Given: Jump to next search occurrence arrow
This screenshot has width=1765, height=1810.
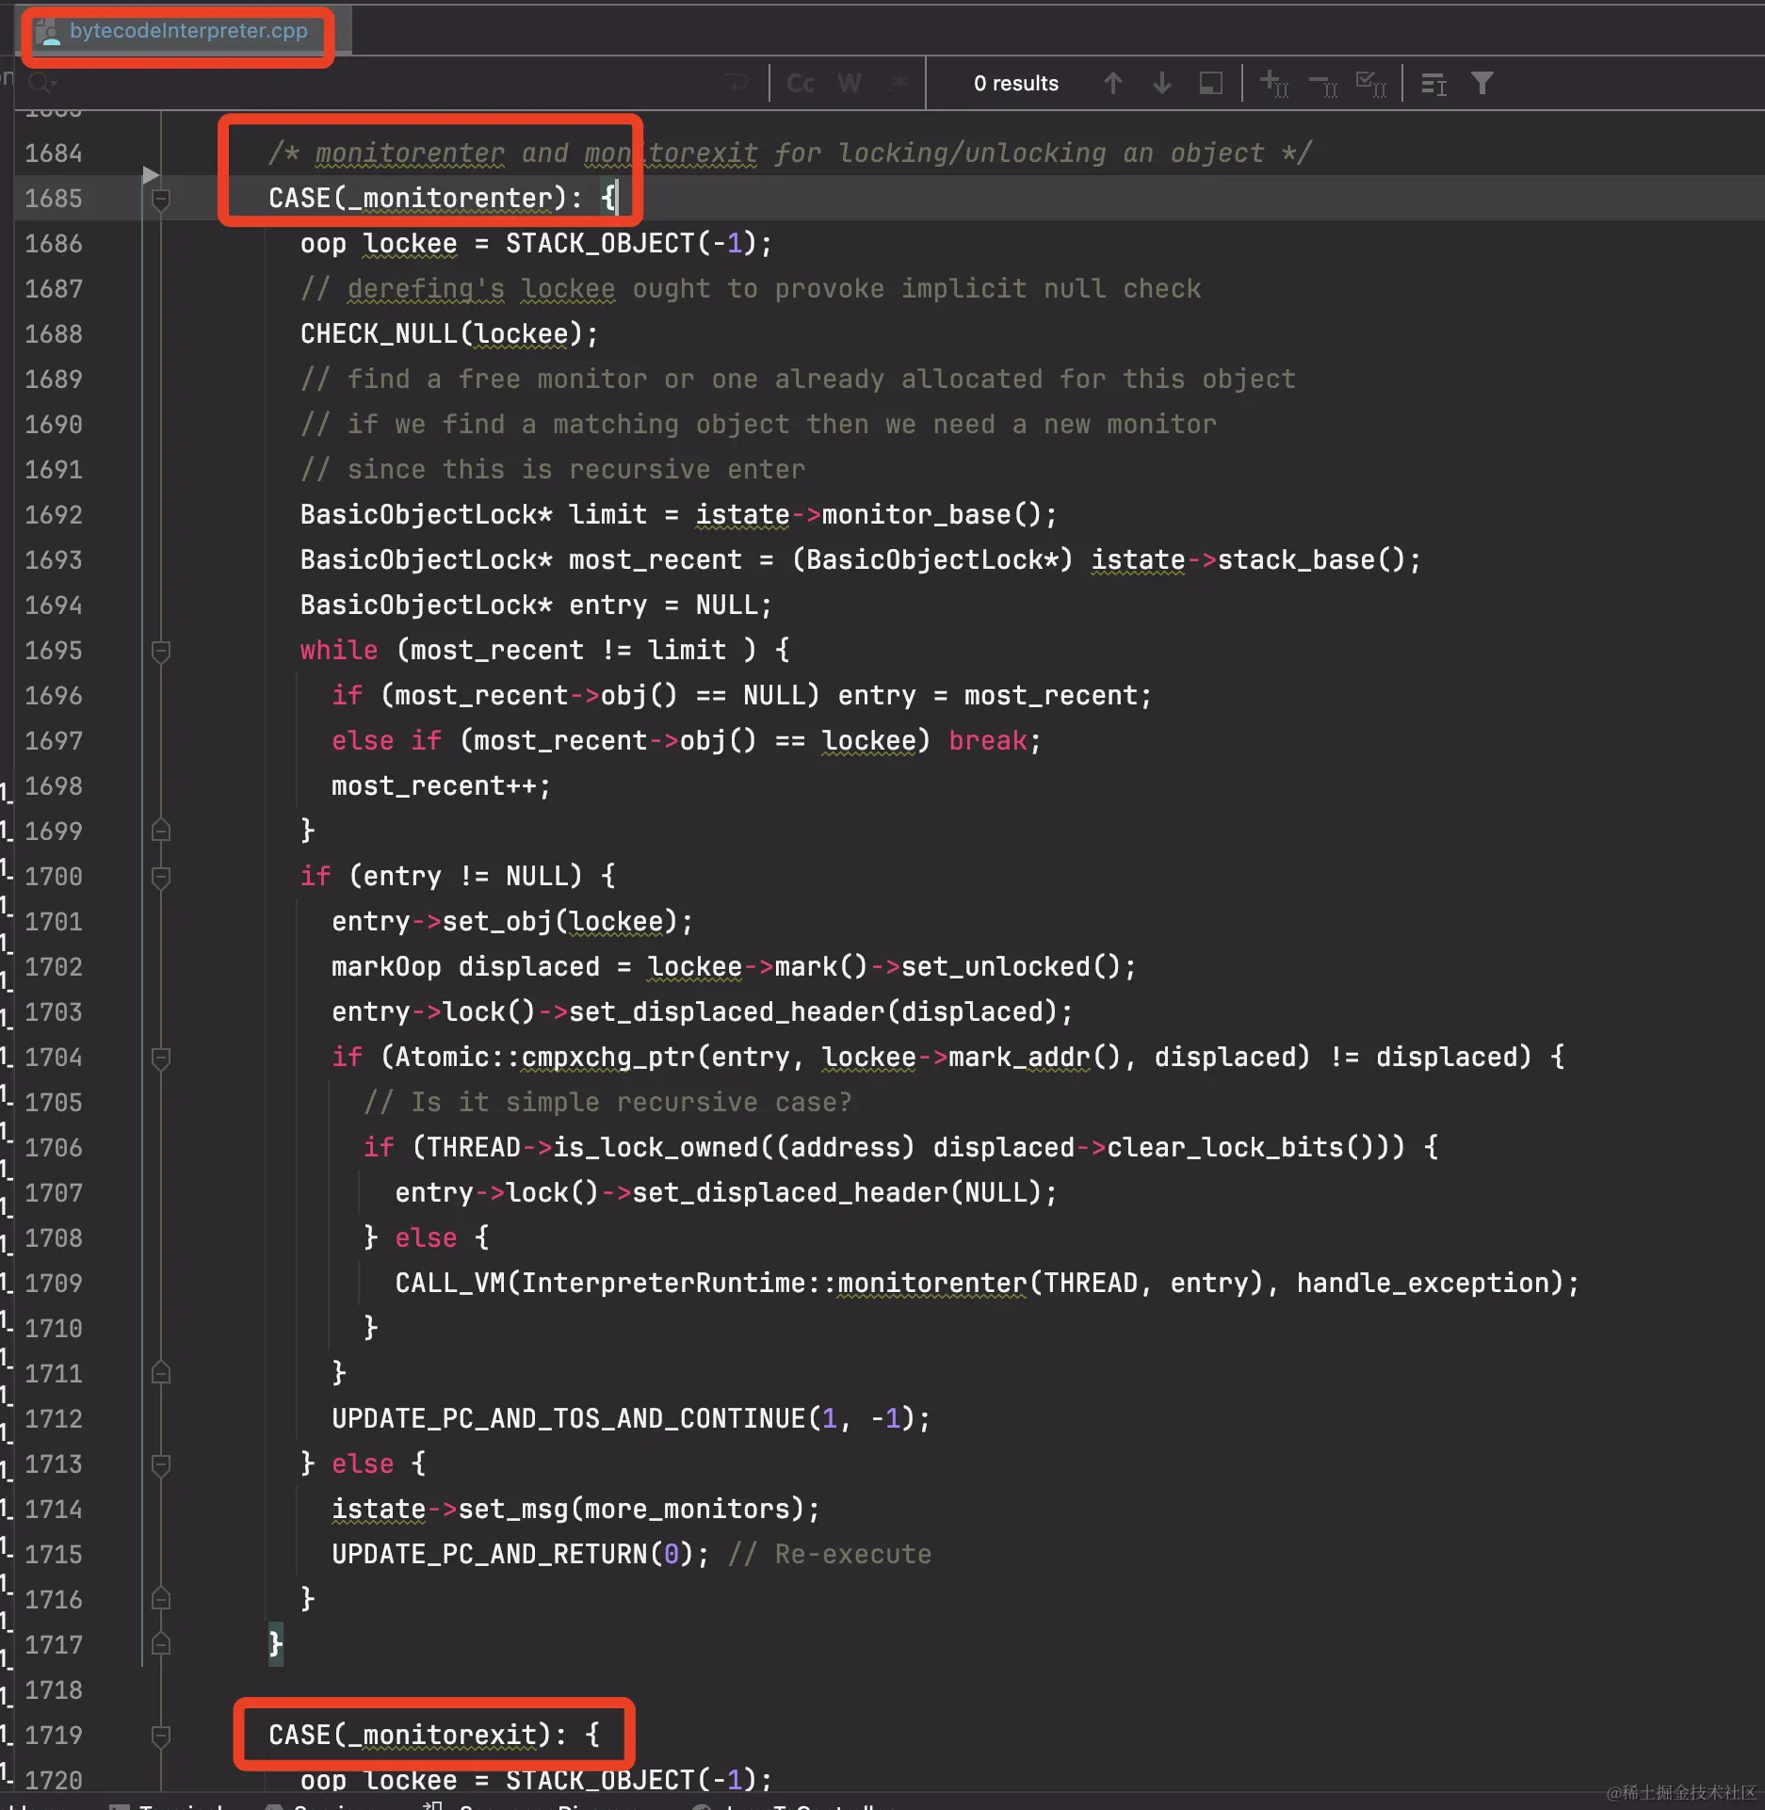Looking at the screenshot, I should click(x=1161, y=84).
